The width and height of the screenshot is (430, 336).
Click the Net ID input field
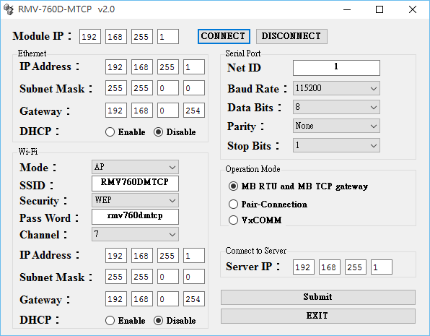point(336,68)
